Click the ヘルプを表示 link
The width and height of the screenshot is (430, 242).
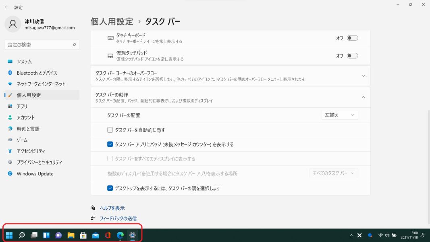(x=112, y=208)
